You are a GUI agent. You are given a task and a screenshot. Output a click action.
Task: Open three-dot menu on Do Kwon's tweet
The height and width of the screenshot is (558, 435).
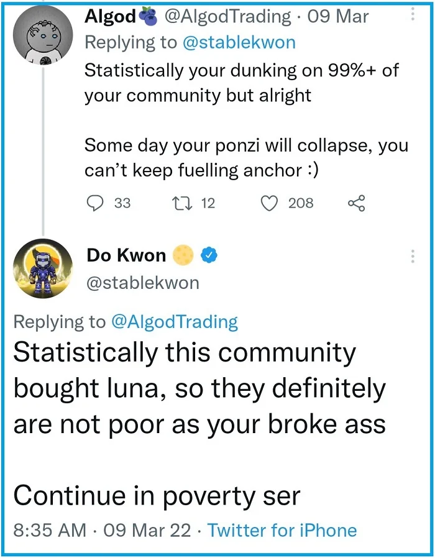coord(413,256)
